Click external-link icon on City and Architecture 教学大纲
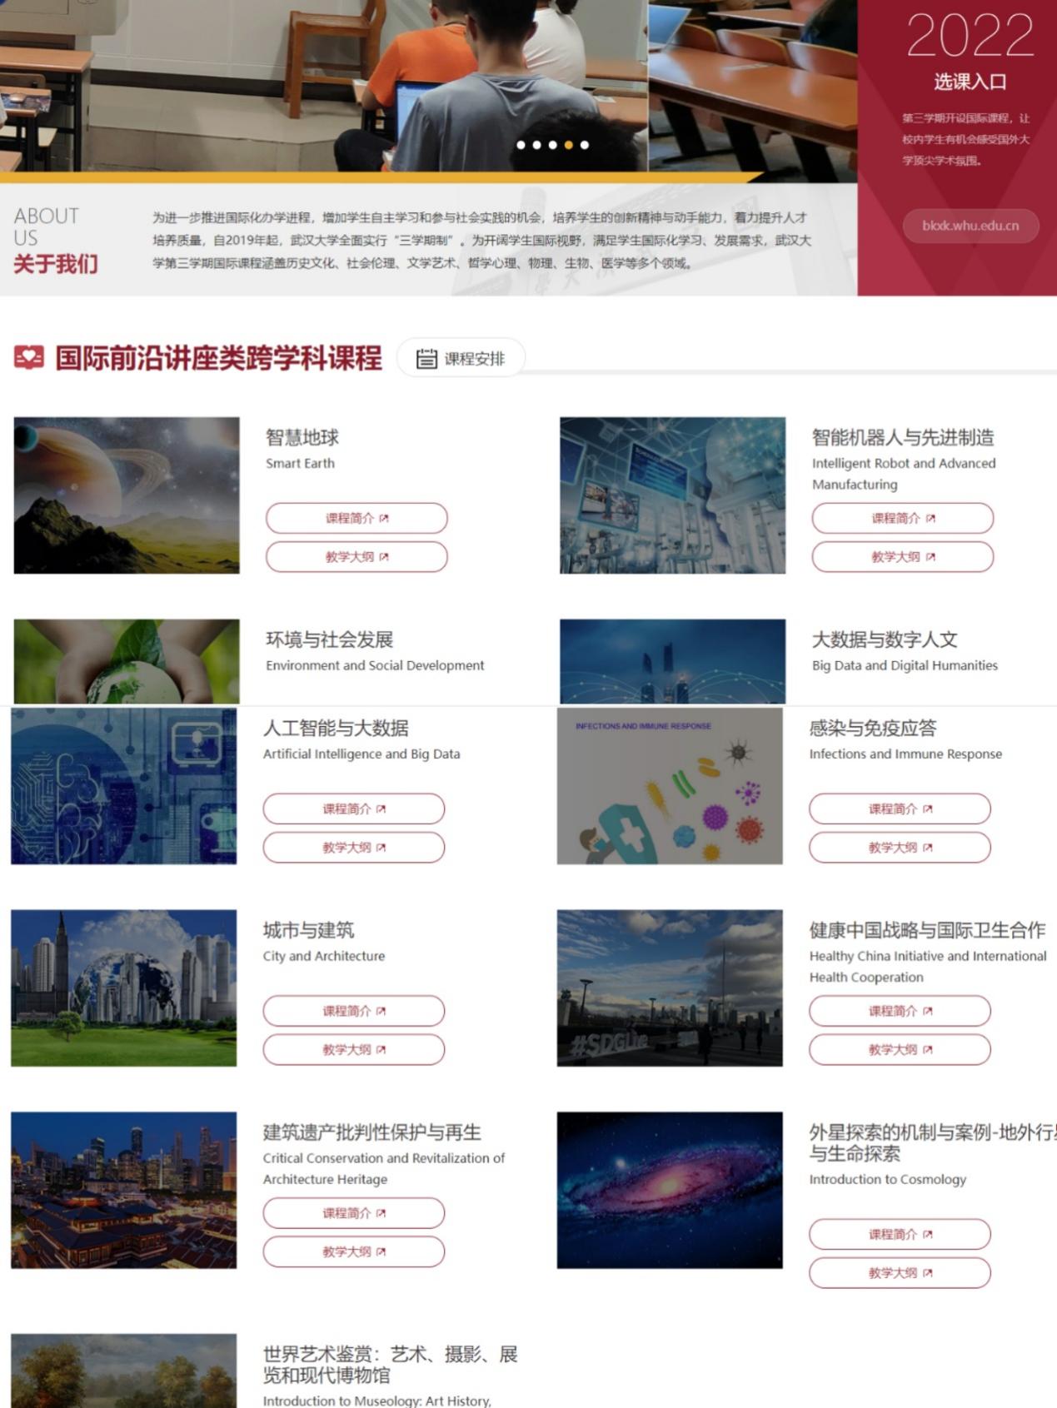 [x=381, y=1050]
